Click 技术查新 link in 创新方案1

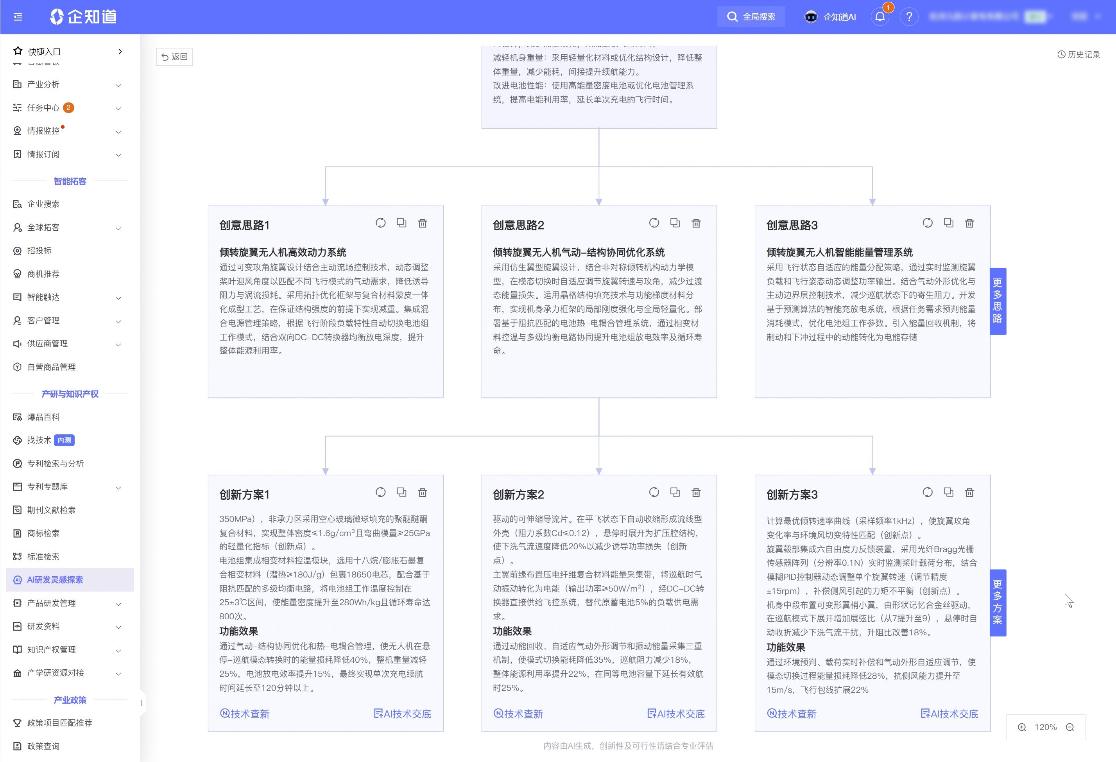point(245,714)
